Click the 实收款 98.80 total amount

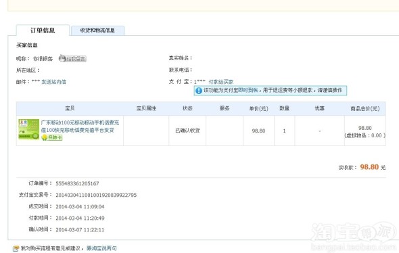[369, 167]
